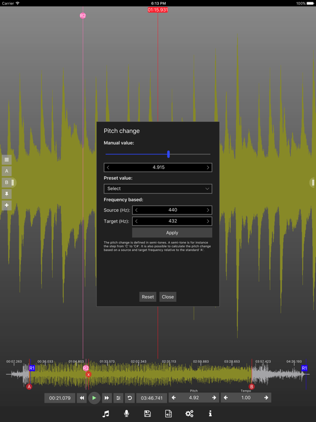Set loop marker A from left sidebar

(x=7, y=171)
